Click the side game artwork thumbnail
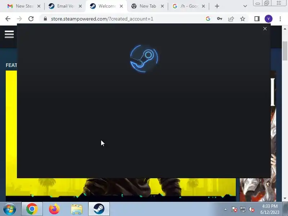Image resolution: width=288 pixels, height=216 pixels. click(258, 190)
